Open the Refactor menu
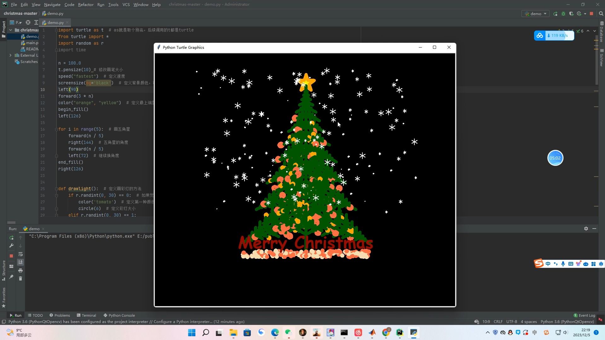Screen dimensions: 605x340 click(86, 4)
